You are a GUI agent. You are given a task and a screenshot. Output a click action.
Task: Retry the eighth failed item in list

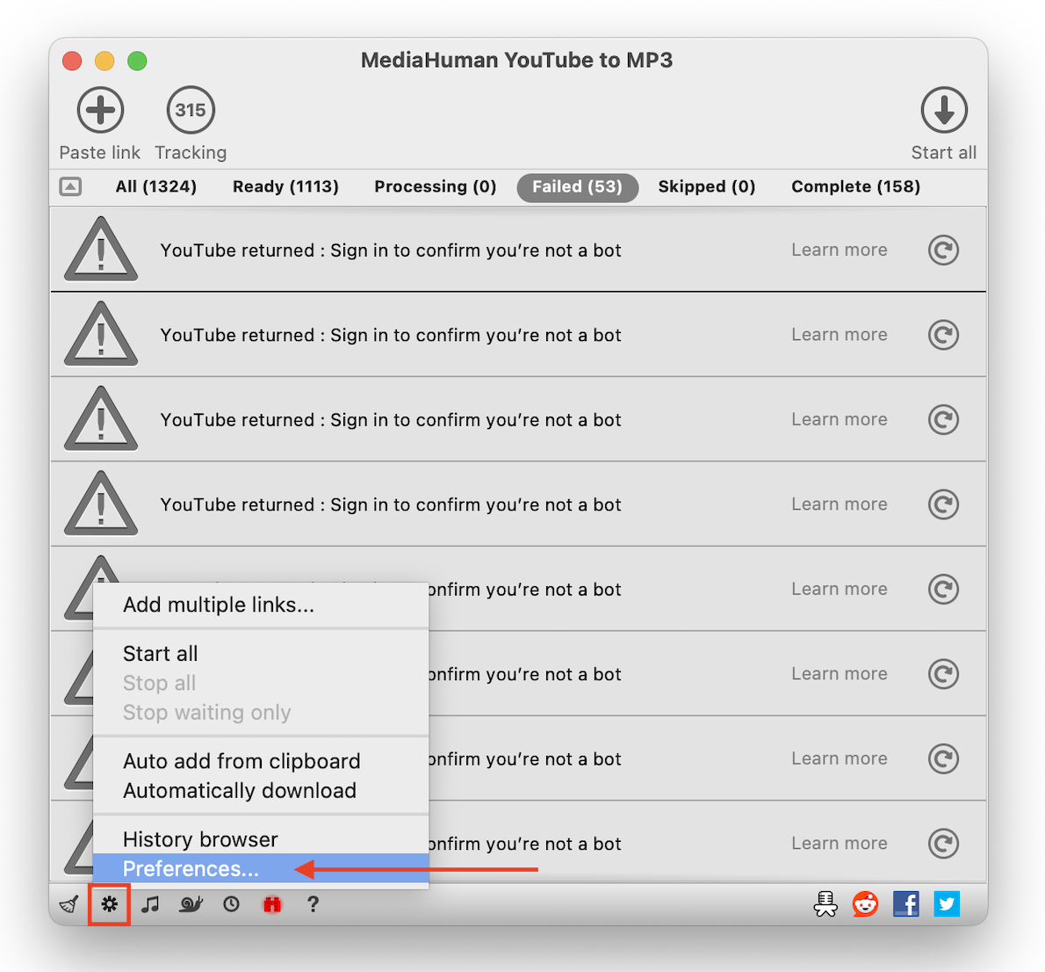(x=944, y=843)
